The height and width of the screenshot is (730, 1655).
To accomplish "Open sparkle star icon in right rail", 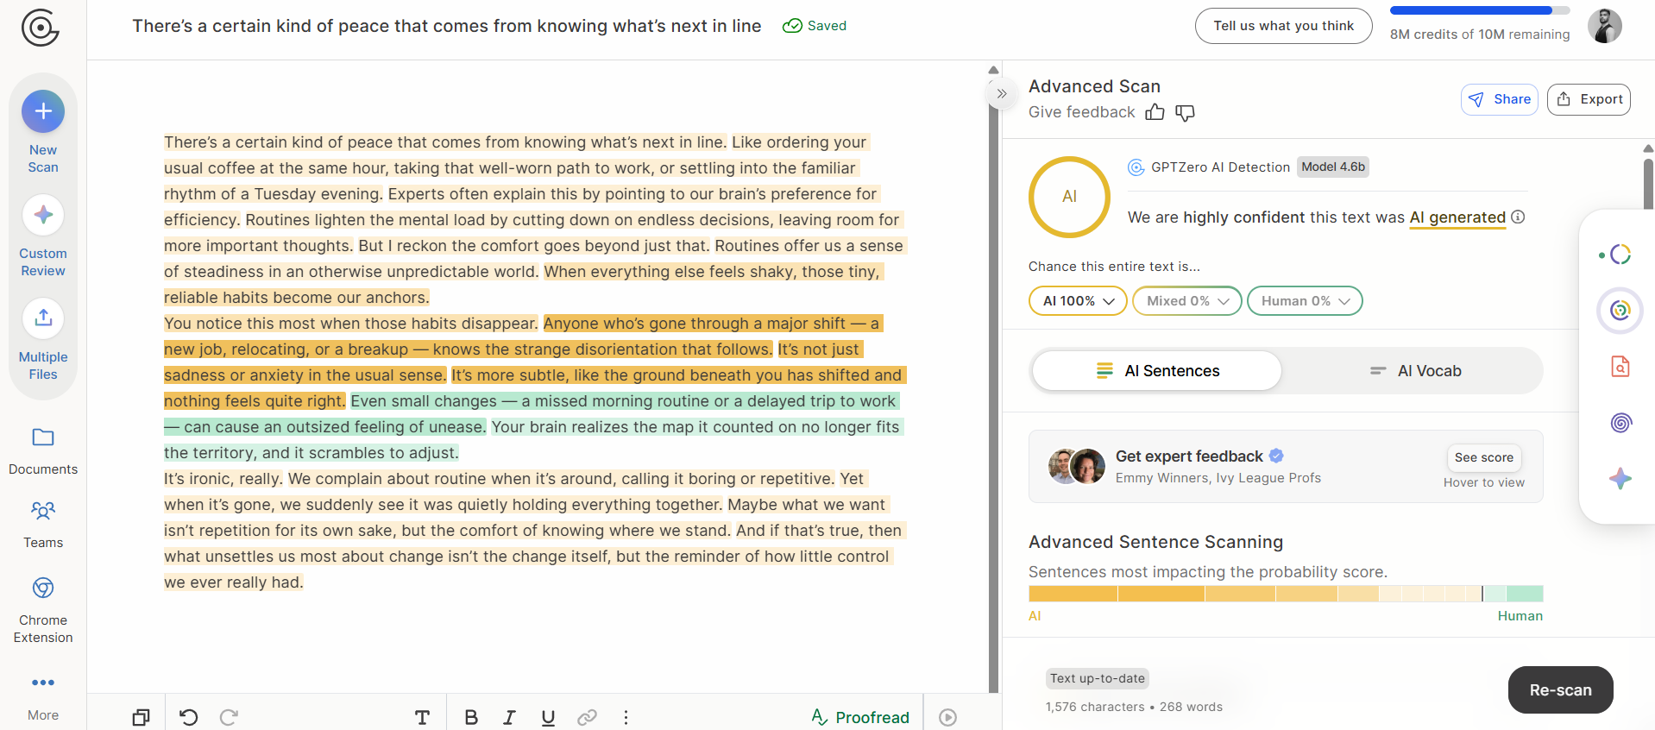I will (x=1620, y=478).
